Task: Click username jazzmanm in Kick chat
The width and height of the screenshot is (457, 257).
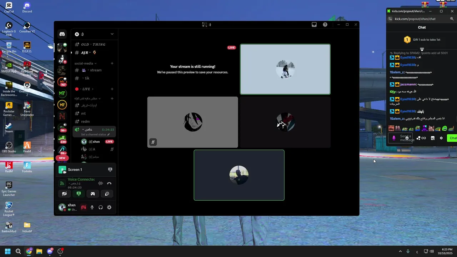Action: tap(408, 85)
